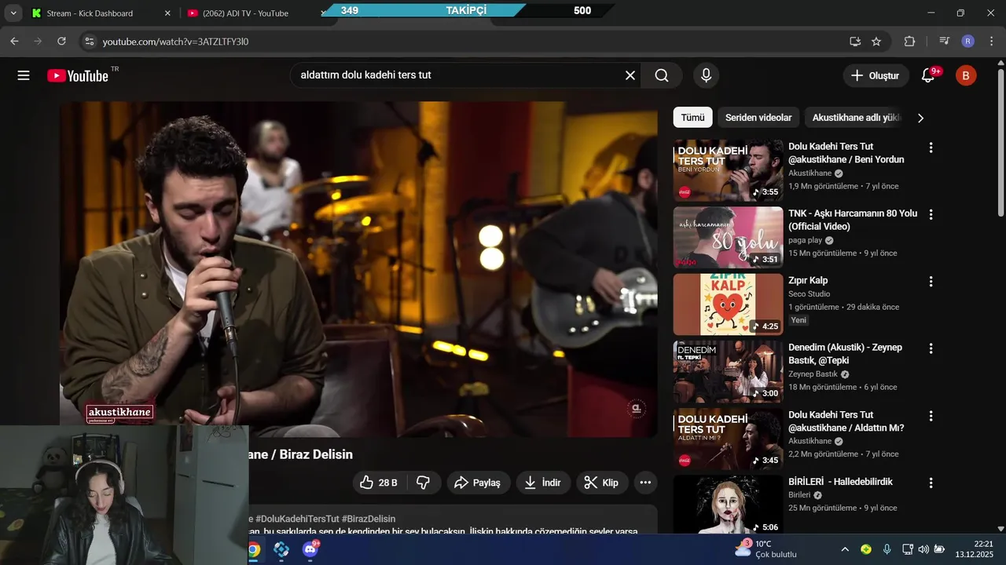Screen dimensions: 1006x565
Task: Visit Seco Studio channel
Action: click(x=810, y=293)
